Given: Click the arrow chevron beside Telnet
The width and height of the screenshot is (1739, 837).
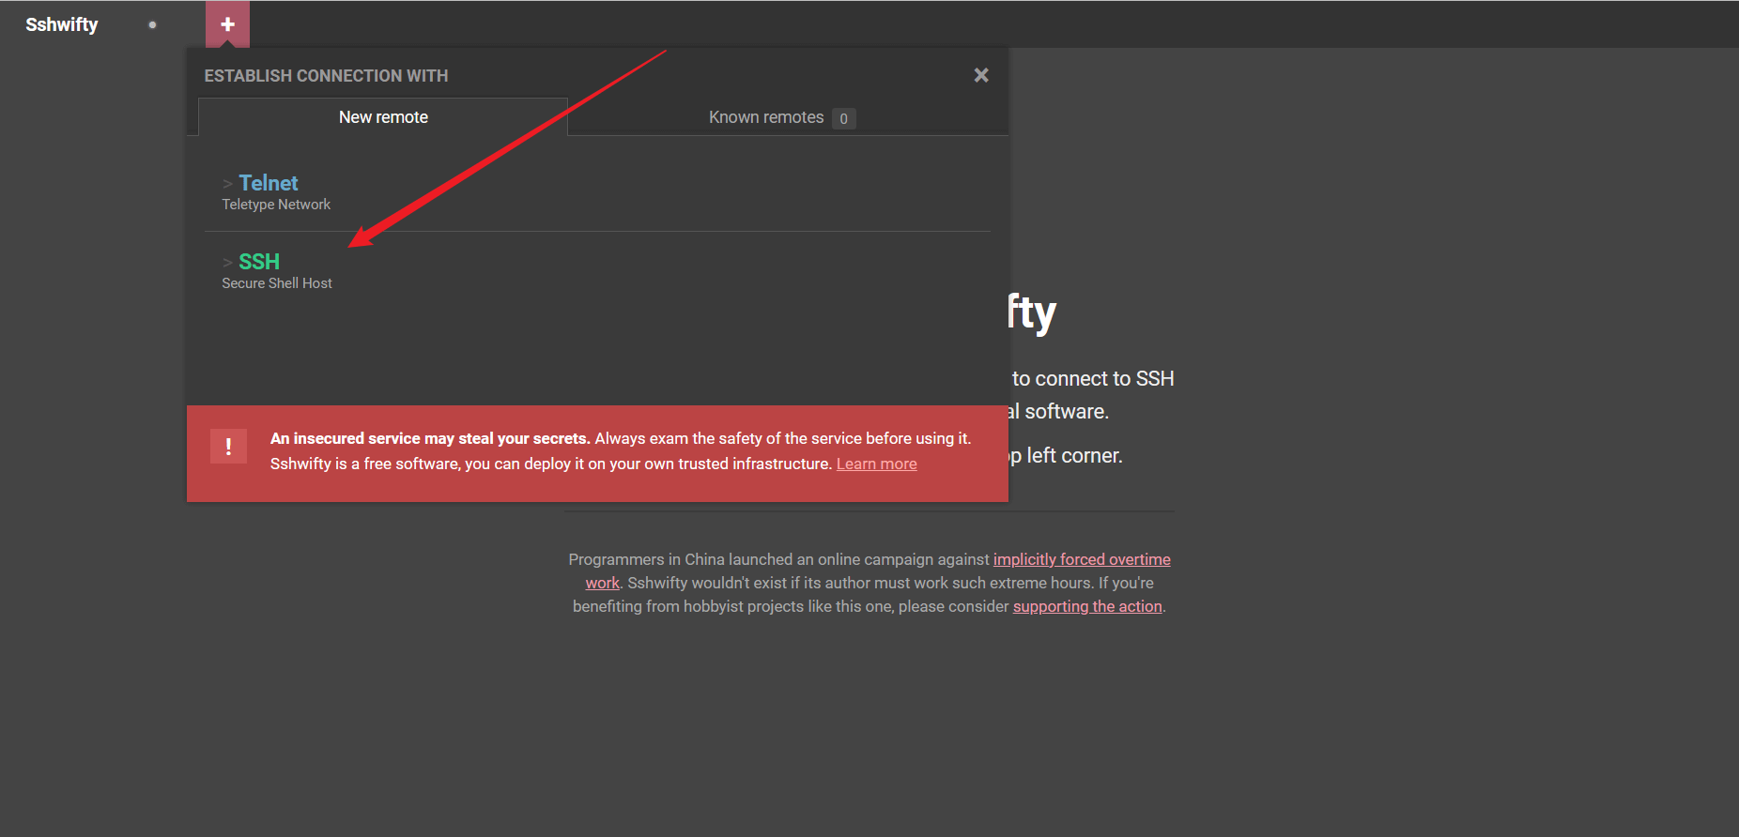Looking at the screenshot, I should (x=227, y=184).
